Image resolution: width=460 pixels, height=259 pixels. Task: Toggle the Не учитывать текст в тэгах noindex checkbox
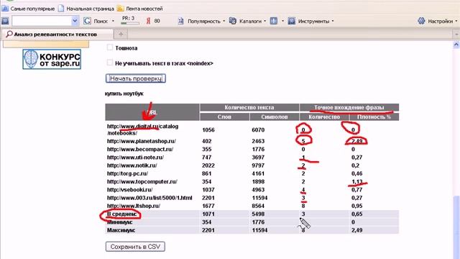click(110, 63)
